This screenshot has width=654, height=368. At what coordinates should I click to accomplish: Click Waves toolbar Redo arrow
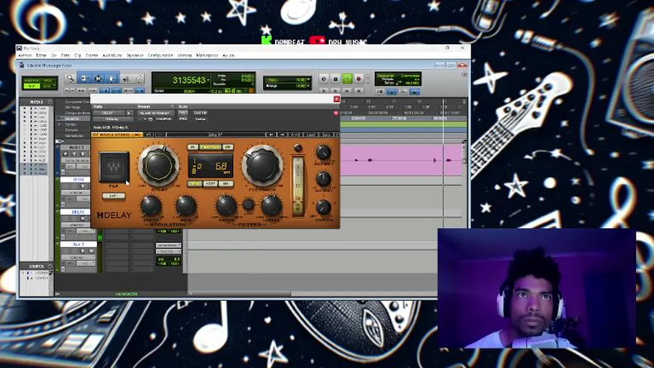pos(283,134)
